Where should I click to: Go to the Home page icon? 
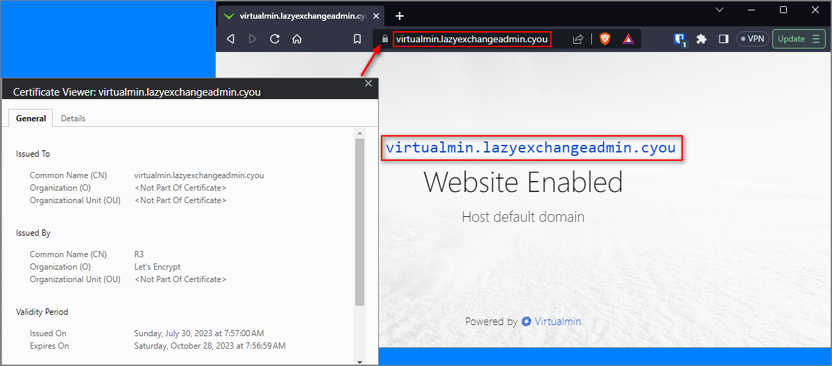297,40
